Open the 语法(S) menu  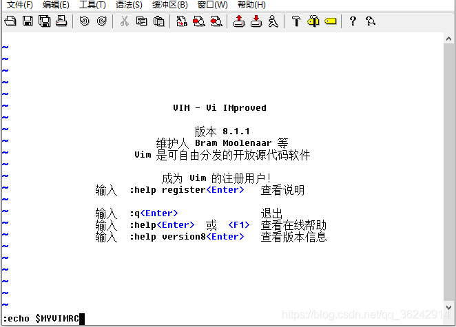[x=129, y=5]
